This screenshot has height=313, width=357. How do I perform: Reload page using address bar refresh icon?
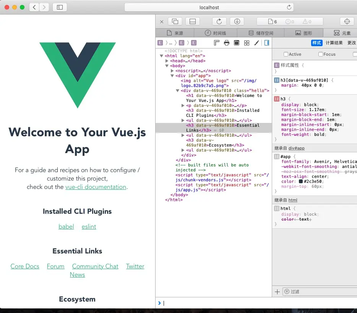[289, 7]
